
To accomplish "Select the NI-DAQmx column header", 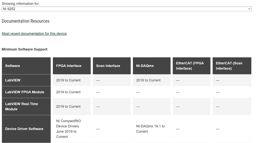I will (x=152, y=66).
